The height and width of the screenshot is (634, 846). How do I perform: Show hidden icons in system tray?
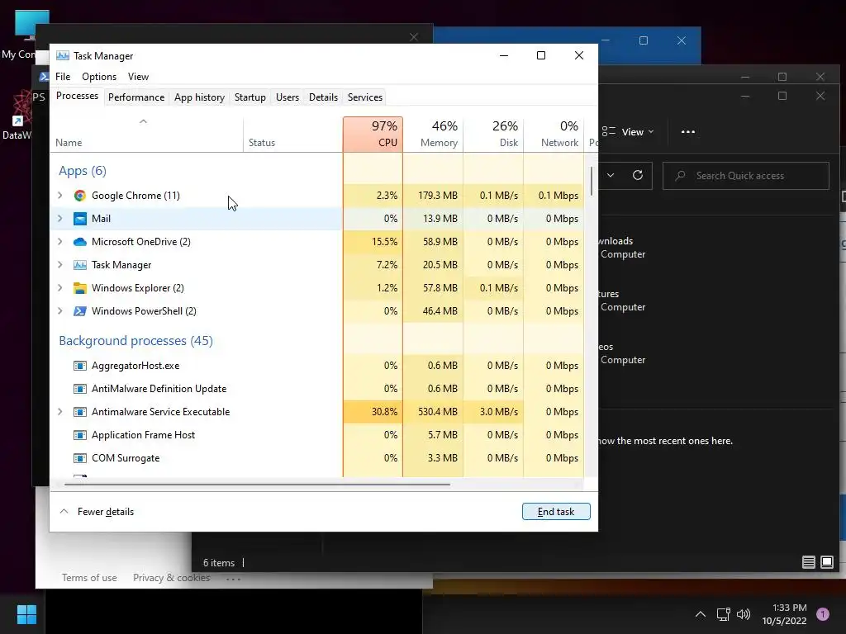point(701,614)
